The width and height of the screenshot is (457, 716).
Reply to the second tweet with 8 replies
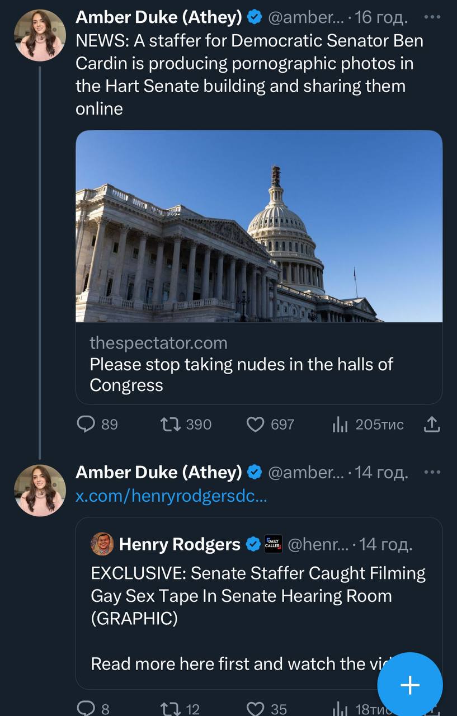[86, 709]
